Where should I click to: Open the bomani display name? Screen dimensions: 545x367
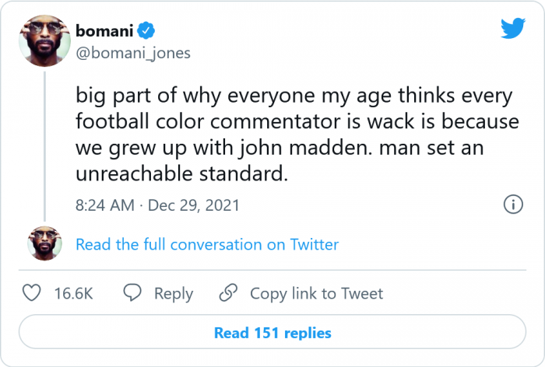(x=104, y=31)
